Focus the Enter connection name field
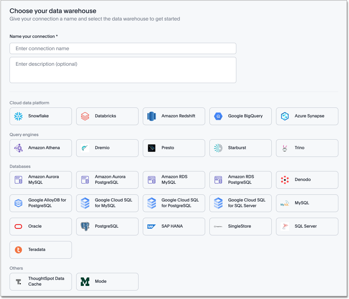 (x=123, y=48)
